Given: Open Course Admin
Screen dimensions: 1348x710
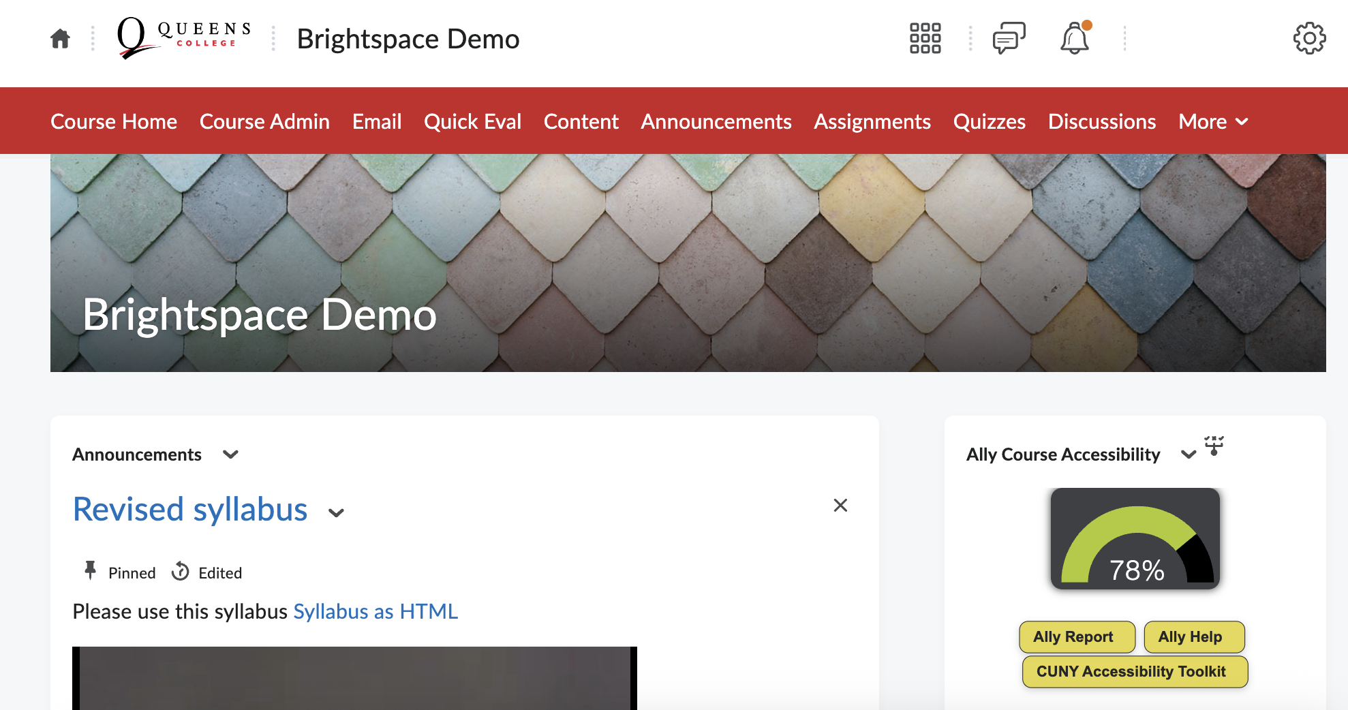Looking at the screenshot, I should click(264, 121).
